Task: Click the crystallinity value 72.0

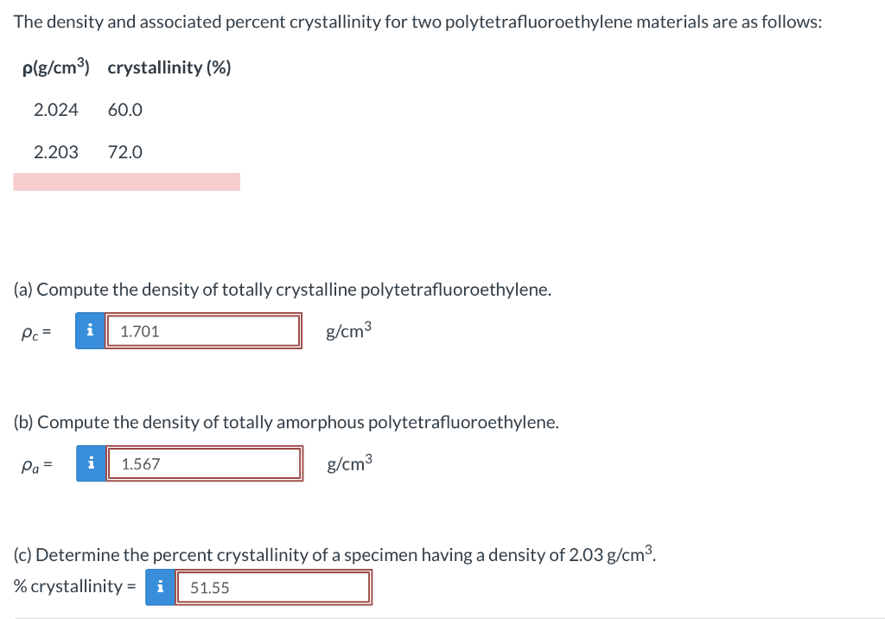Action: tap(124, 152)
